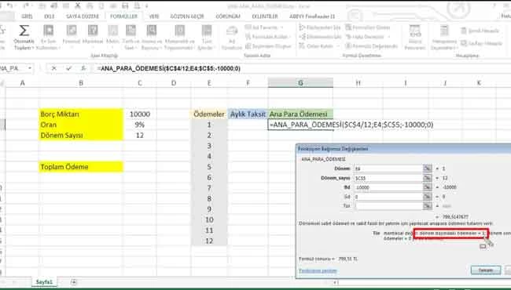Screen dimensions: 511x290
Task: Select the FORMÜLLER tab
Action: click(x=124, y=16)
